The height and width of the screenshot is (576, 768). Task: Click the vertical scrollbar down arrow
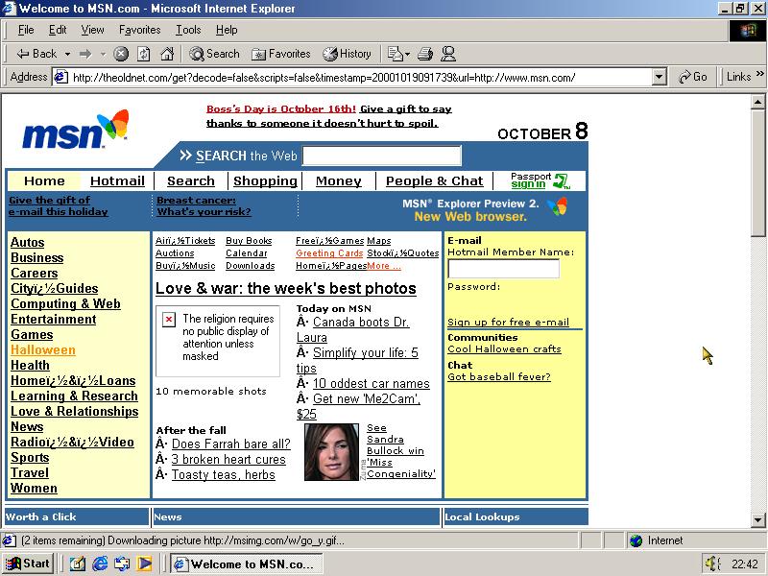758,519
